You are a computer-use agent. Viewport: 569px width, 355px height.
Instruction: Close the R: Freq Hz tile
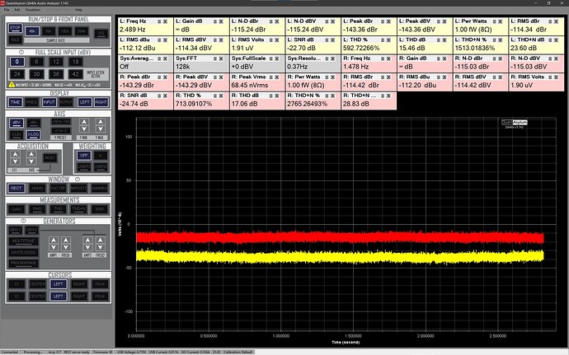click(388, 58)
